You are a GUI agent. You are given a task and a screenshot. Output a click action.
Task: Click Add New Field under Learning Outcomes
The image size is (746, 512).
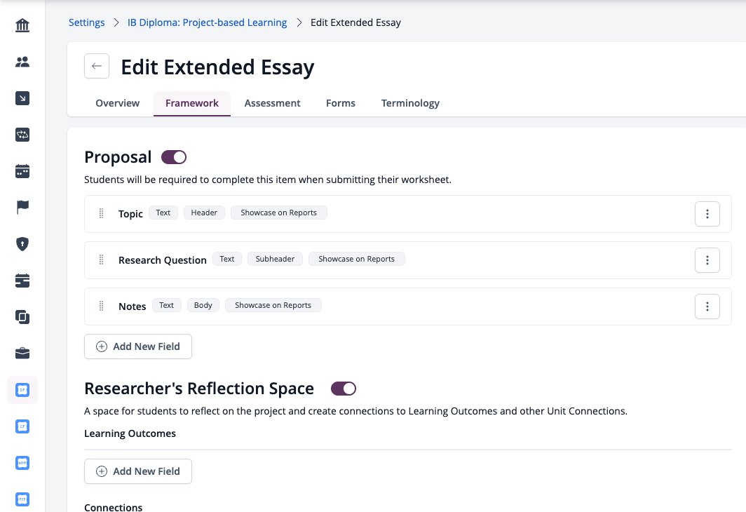point(138,471)
